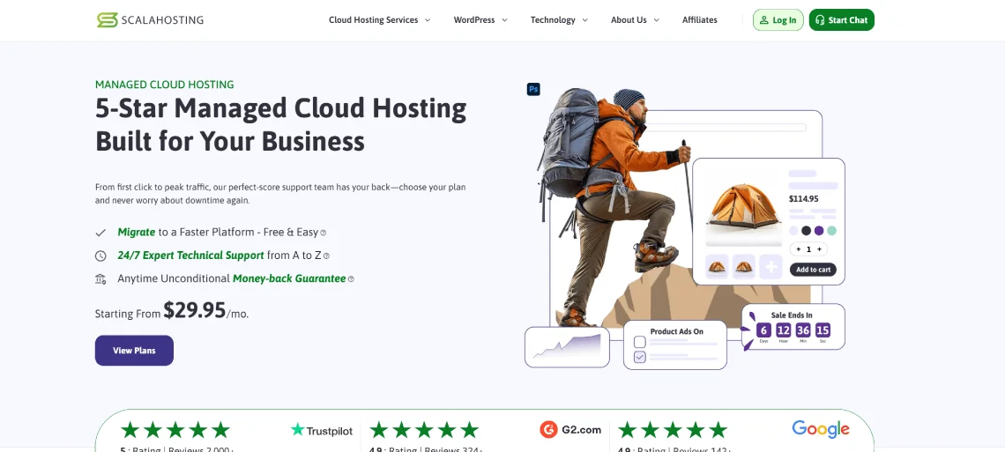Image resolution: width=1005 pixels, height=452 pixels.
Task: Select the black tent color swatch
Action: (x=807, y=231)
